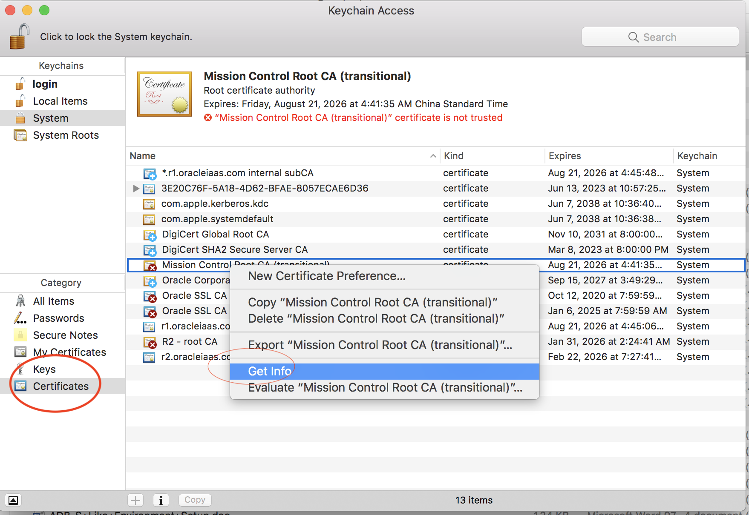Reverse sorting with the Name column chevron
The width and height of the screenshot is (749, 515).
click(432, 156)
